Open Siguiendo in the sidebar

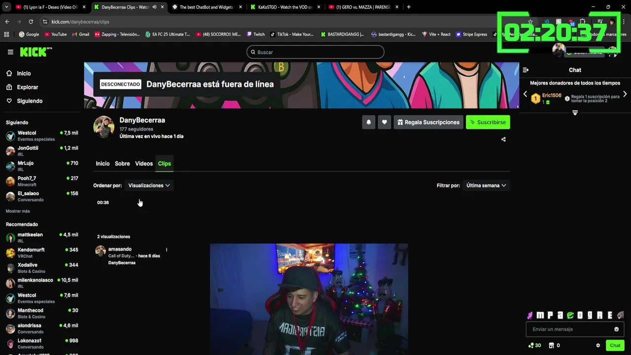(x=30, y=101)
